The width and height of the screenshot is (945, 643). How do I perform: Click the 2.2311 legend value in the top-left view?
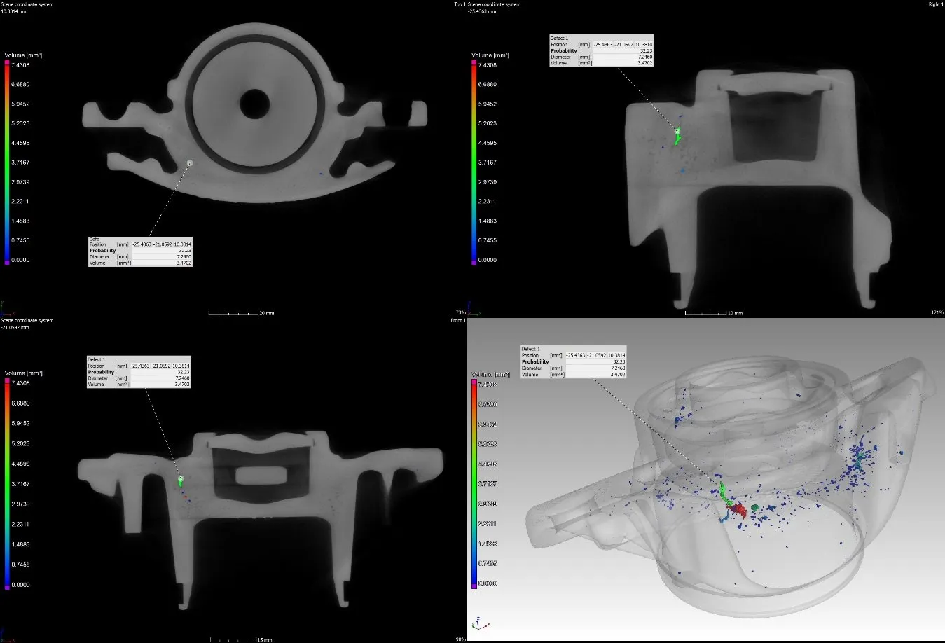[x=20, y=202]
